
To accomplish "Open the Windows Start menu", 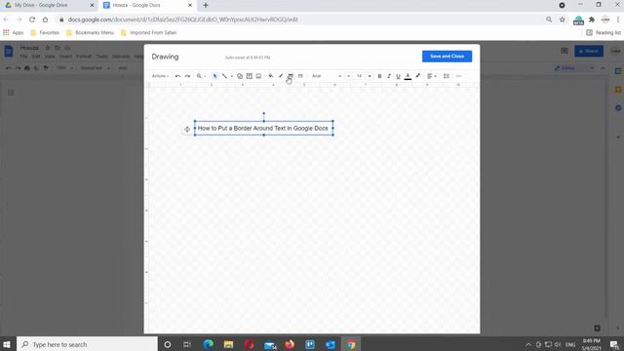I will click(x=7, y=344).
